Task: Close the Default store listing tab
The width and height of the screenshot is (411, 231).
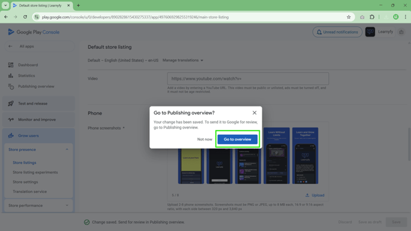Action: [69, 5]
